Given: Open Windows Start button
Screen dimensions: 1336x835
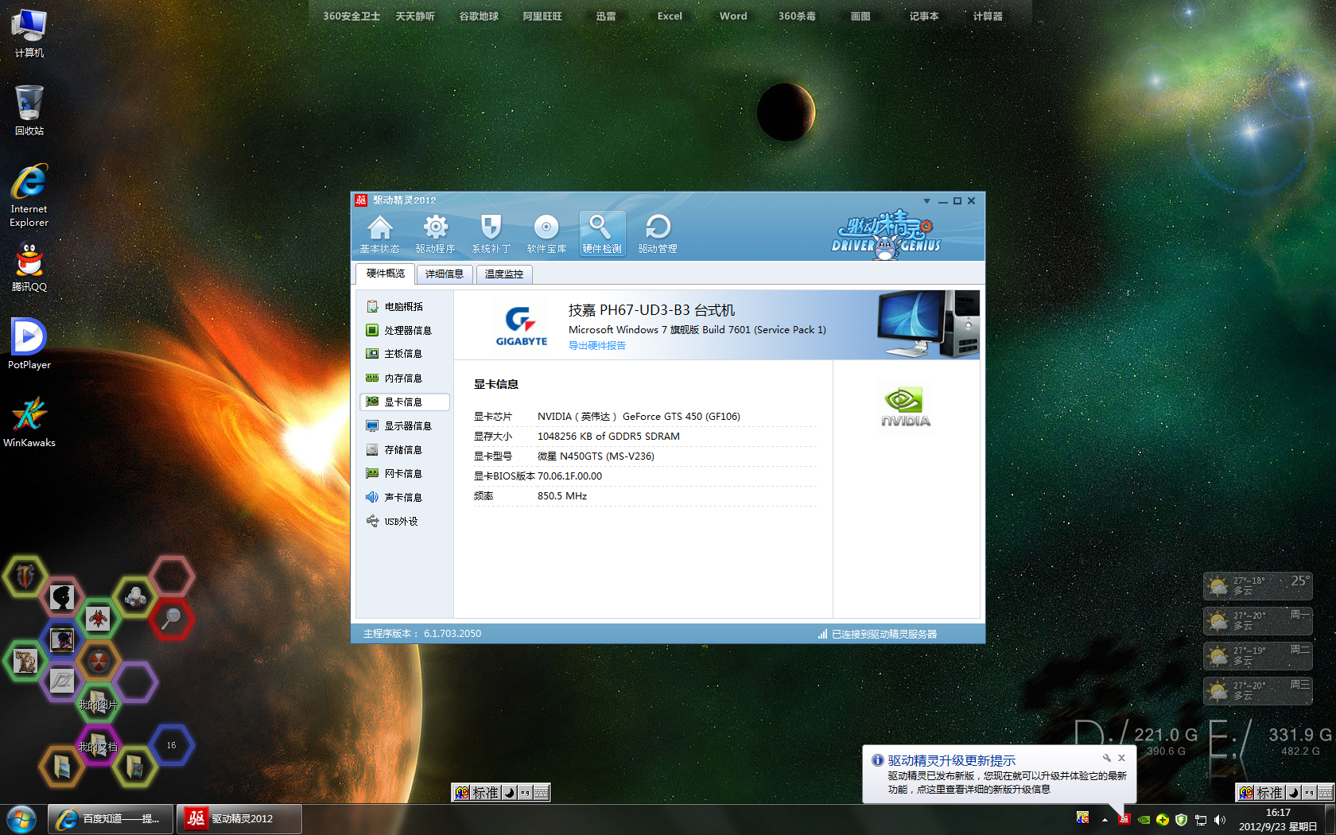Looking at the screenshot, I should click(21, 819).
